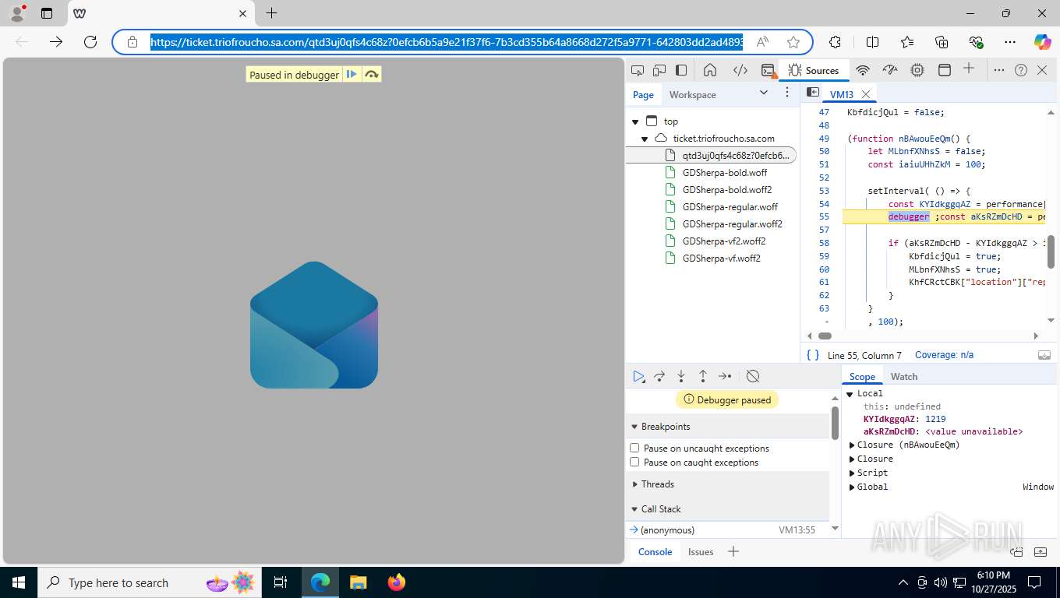The height and width of the screenshot is (598, 1060).
Task: Open Edge Extensions menu
Action: coord(835,42)
